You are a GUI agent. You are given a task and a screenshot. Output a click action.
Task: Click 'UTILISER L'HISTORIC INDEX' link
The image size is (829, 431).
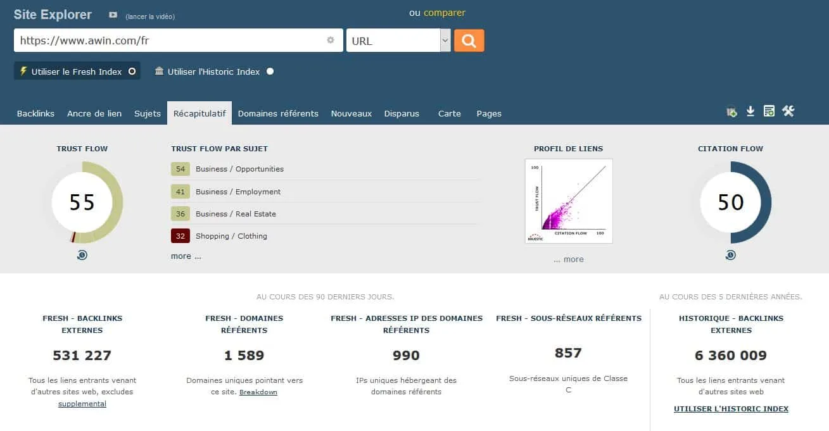731,409
